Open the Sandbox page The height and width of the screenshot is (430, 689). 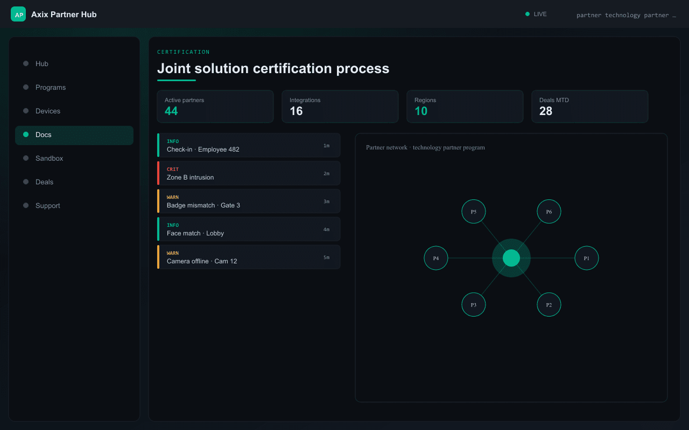point(74,158)
